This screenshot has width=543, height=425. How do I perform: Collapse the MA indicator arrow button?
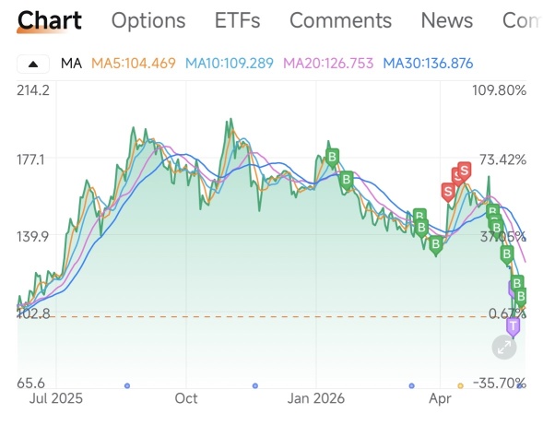point(33,64)
